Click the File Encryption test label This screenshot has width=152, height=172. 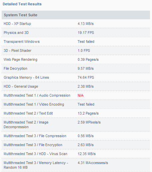point(33,145)
